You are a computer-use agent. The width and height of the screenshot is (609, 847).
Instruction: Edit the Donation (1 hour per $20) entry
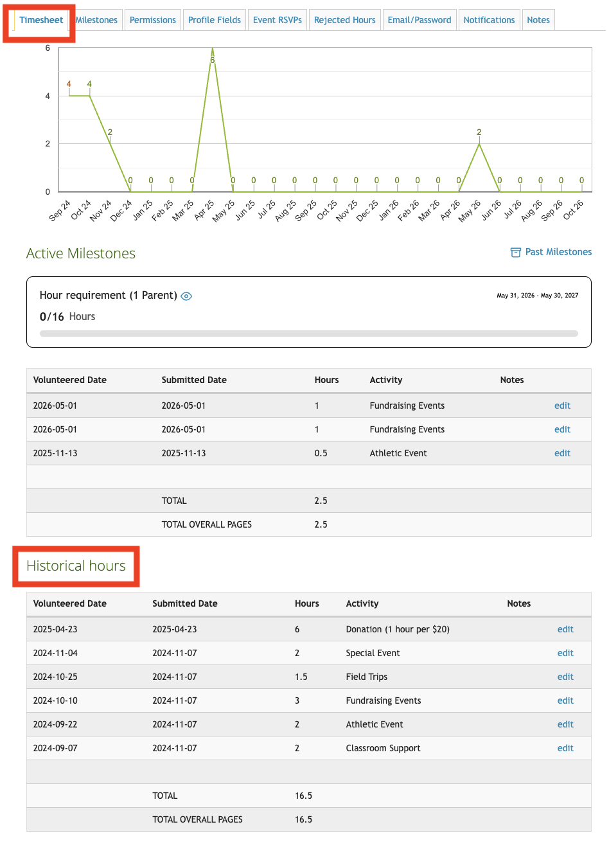[x=565, y=629]
